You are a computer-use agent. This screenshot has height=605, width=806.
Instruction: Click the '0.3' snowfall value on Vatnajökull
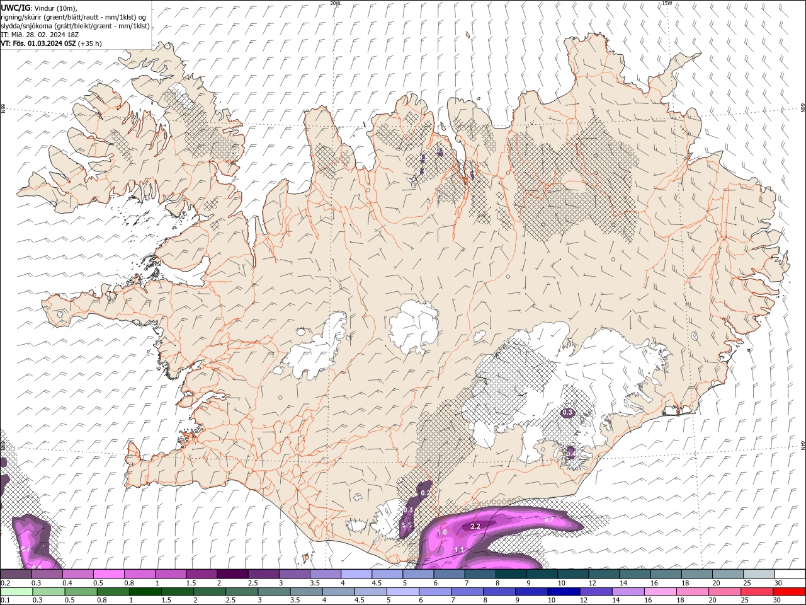tap(567, 413)
